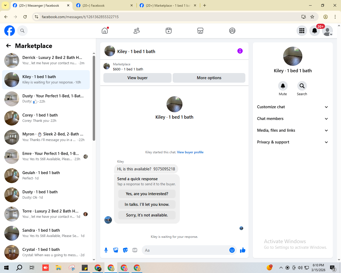The image size is (341, 273).
Task: Open the View buyer profile link
Action: [190, 152]
